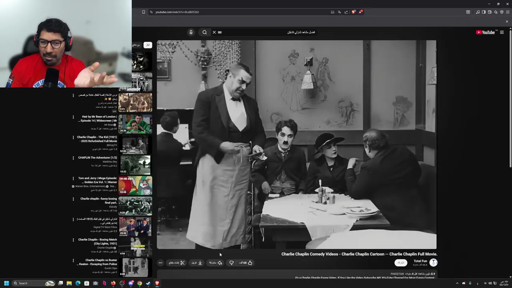Viewport: 512px width, 288px height.
Task: Open options menu for Chaplin vs Buster Keaton
Action: [73, 260]
